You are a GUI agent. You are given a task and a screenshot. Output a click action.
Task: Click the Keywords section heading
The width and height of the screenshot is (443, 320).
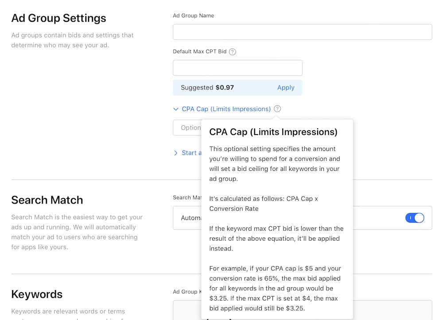tap(37, 294)
